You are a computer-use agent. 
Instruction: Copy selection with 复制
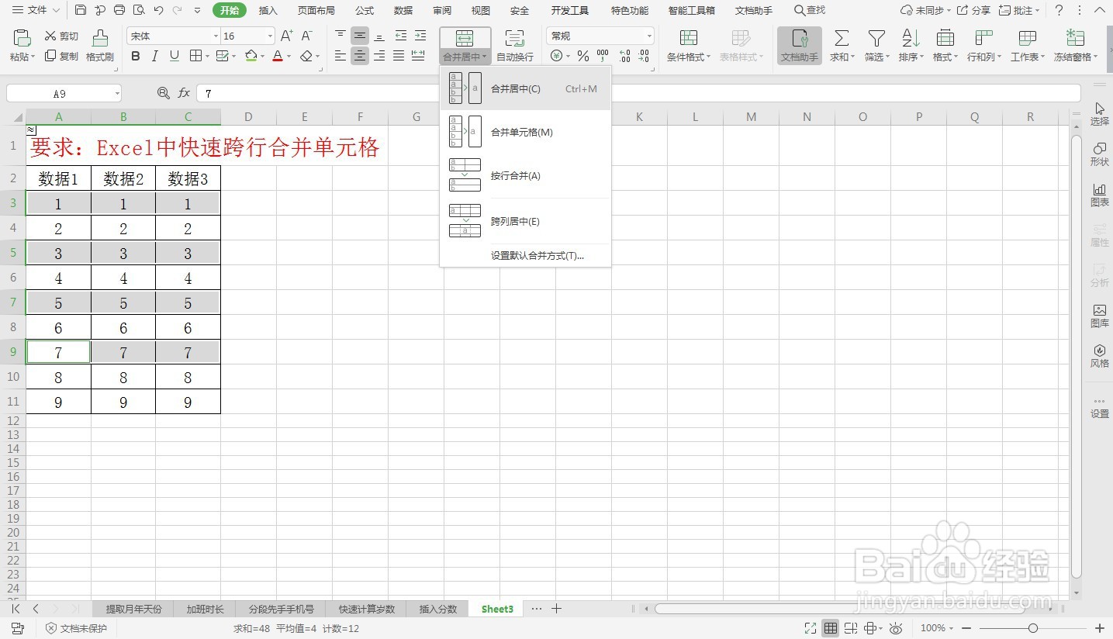61,56
